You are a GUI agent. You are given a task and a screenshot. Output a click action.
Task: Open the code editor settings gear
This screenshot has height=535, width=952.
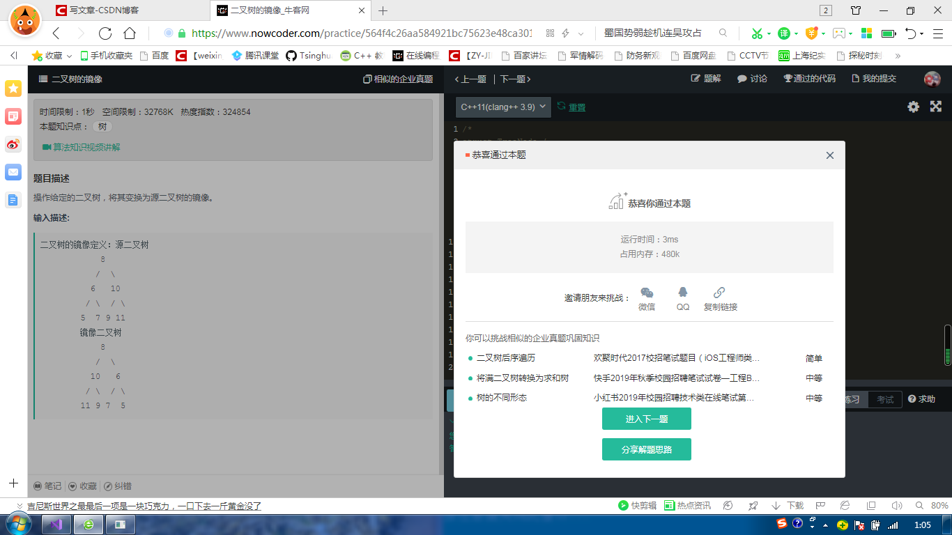tap(913, 107)
